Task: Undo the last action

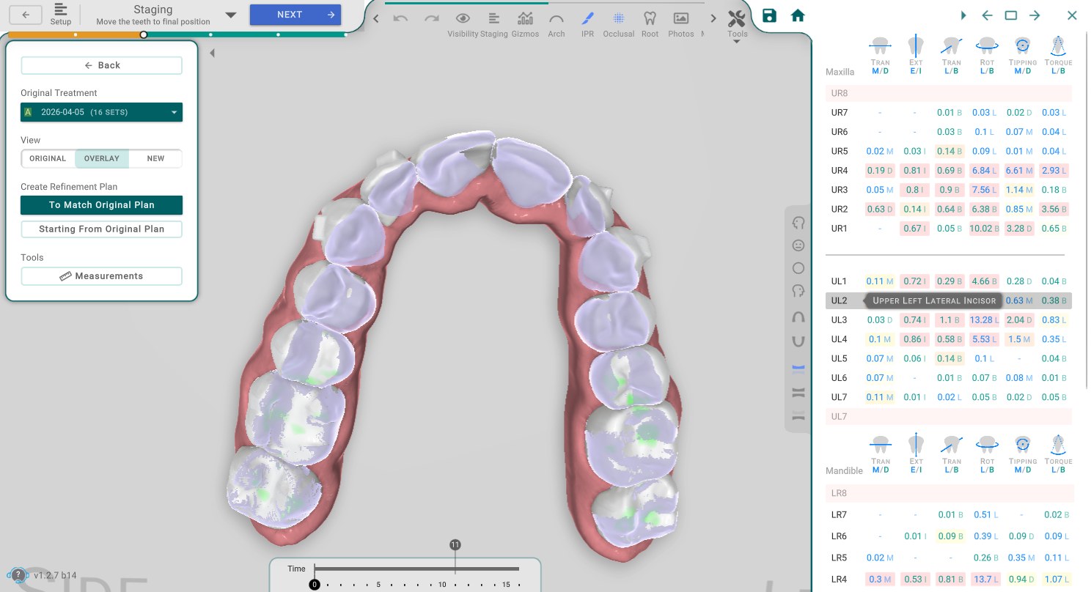Action: point(400,18)
